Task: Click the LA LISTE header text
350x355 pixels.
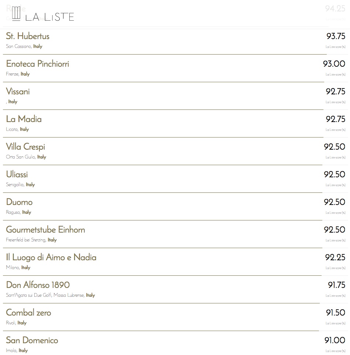Action: tap(50, 17)
